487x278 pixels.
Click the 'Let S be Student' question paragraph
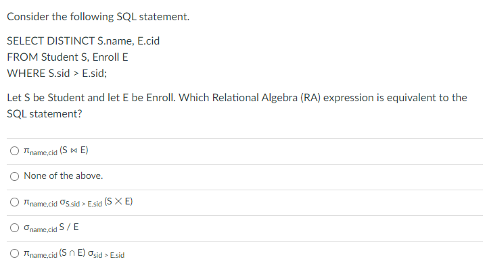(x=237, y=106)
